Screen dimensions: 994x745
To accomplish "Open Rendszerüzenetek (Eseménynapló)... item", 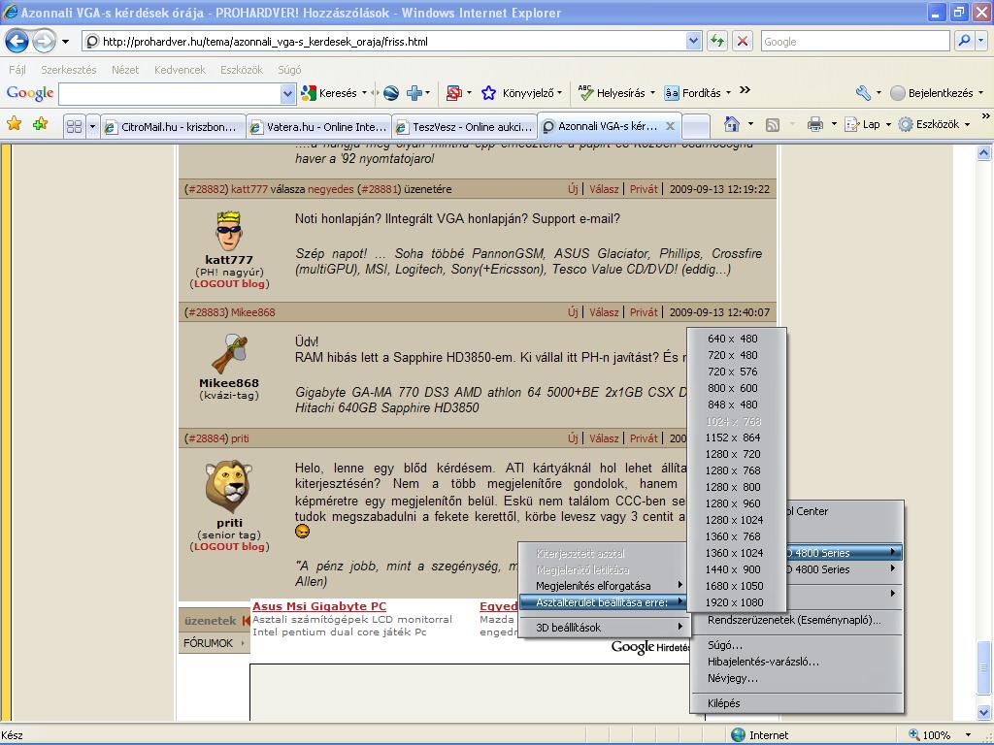I will point(796,620).
